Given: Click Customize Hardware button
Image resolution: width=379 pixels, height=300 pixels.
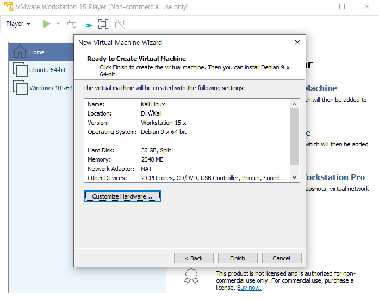Looking at the screenshot, I should click(x=122, y=196).
